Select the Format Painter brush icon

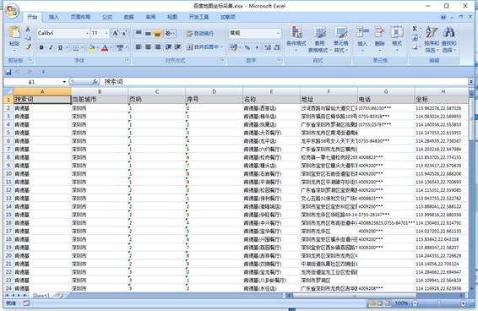click(28, 47)
